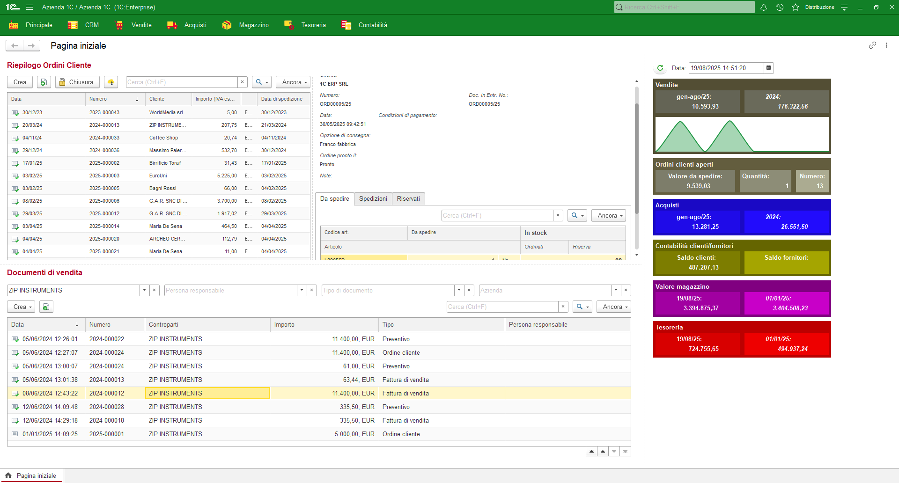Open Persona responsabile dropdown
The image size is (899, 483).
point(302,290)
